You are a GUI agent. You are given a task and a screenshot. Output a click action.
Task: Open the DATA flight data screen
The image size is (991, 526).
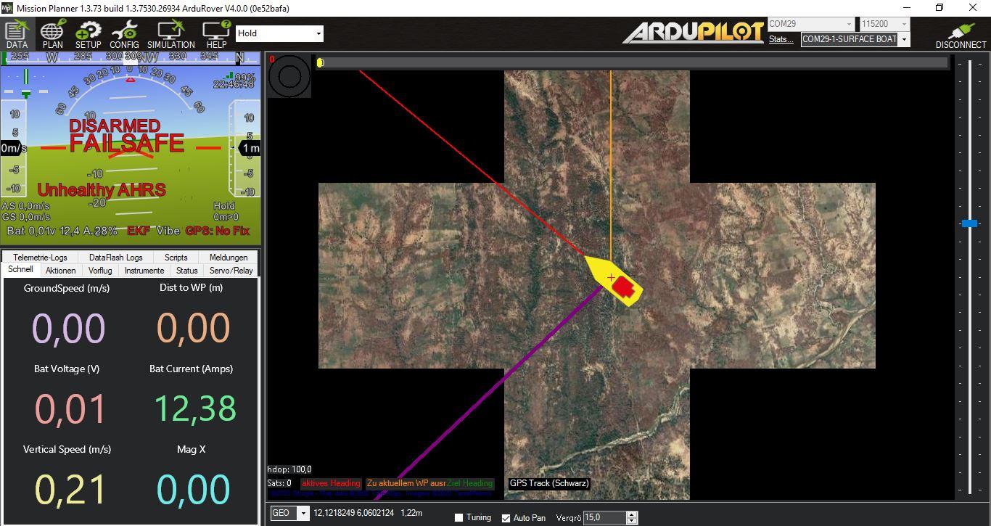(17, 34)
